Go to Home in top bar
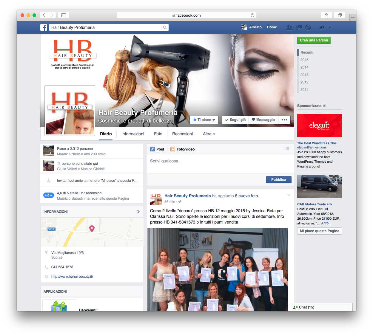The height and width of the screenshot is (335, 373). tap(272, 27)
